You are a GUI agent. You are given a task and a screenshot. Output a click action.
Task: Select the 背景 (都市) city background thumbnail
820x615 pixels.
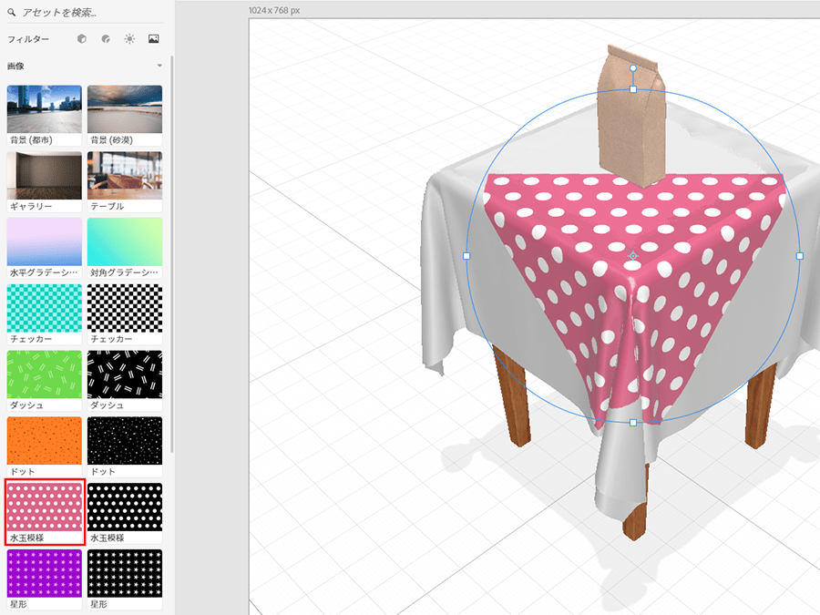click(x=44, y=109)
